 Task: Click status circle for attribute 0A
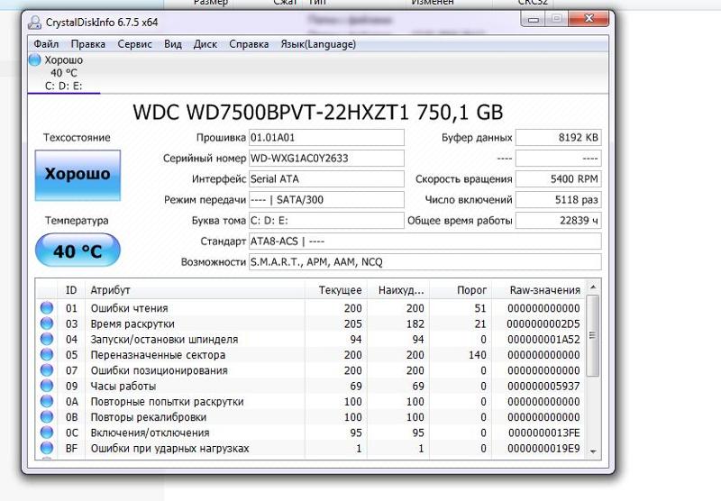pos(47,401)
